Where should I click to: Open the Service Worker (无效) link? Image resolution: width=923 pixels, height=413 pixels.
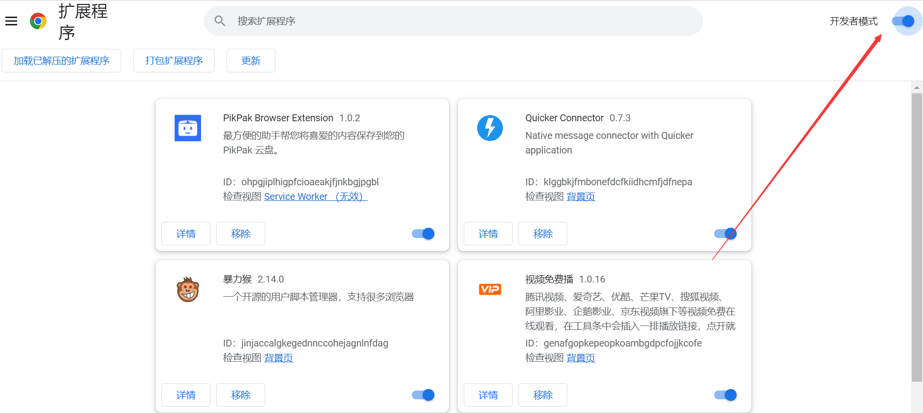click(315, 196)
